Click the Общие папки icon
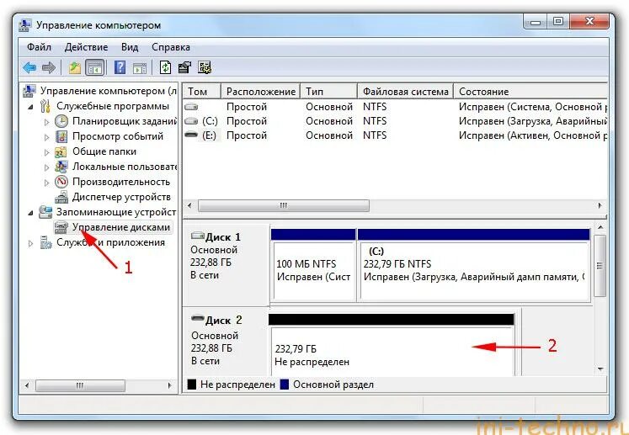Image resolution: width=629 pixels, height=435 pixels. [x=61, y=151]
